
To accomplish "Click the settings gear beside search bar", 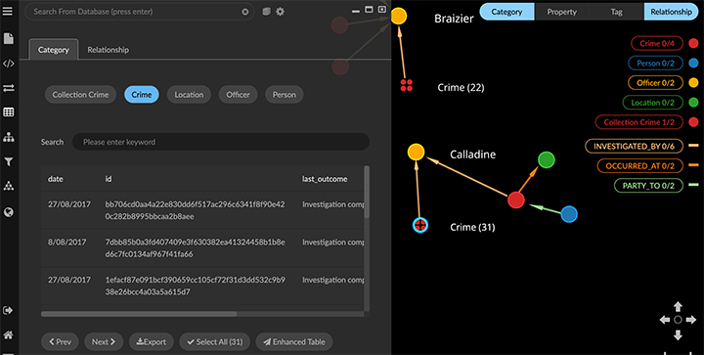I will [x=281, y=12].
